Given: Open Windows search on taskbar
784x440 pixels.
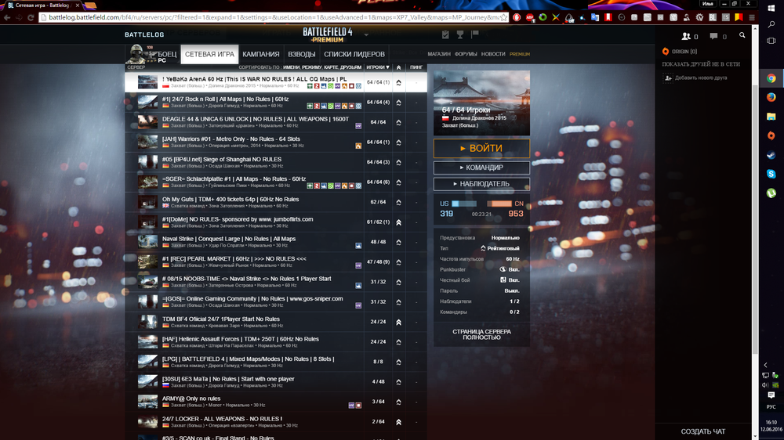Looking at the screenshot, I should pyautogui.click(x=771, y=24).
